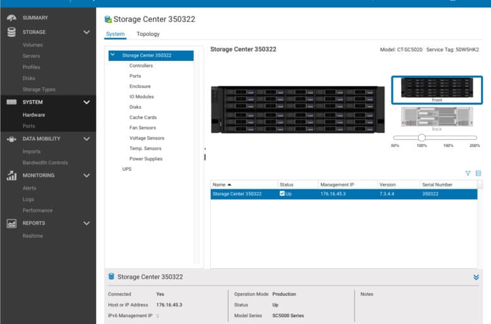Collapse the Data Mobility section
The image size is (491, 324).
pyautogui.click(x=87, y=139)
